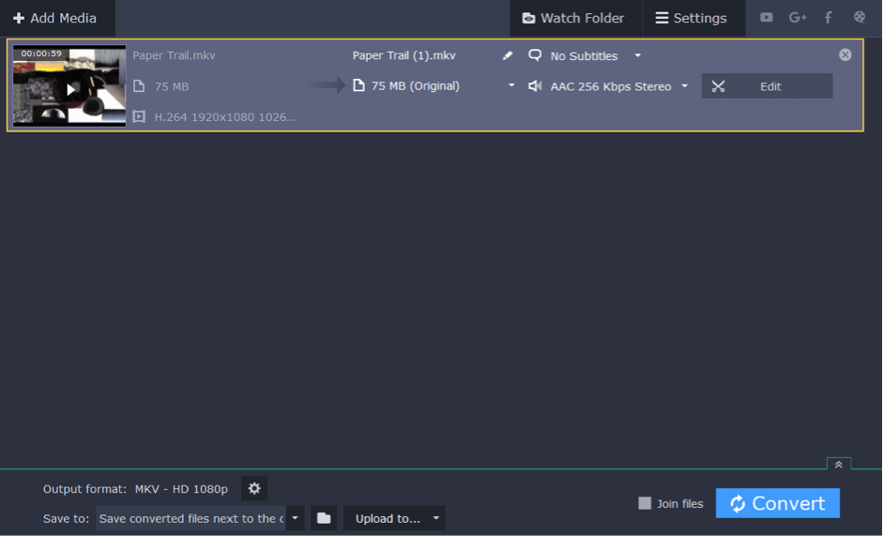
Task: Open output format settings gear
Action: pyautogui.click(x=254, y=488)
